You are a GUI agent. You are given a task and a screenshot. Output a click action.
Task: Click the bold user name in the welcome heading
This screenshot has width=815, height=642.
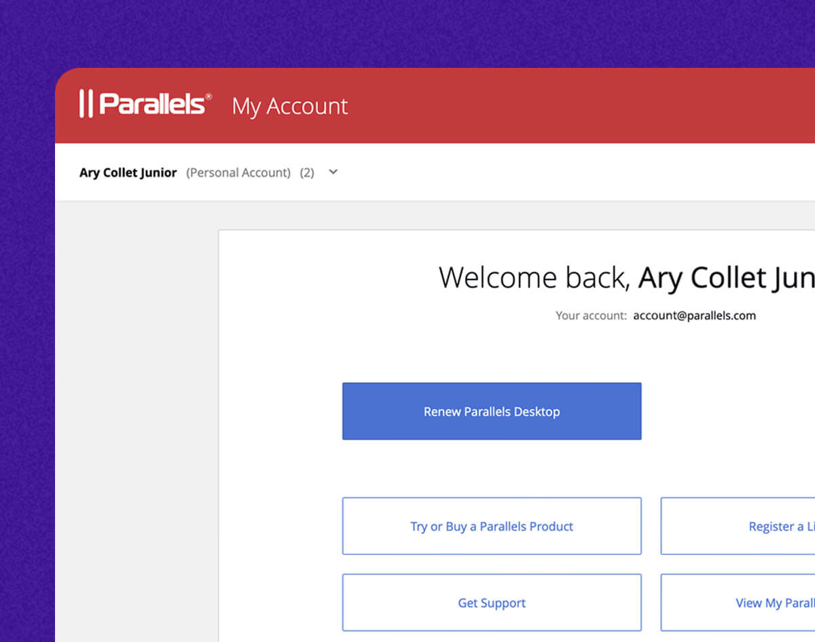(x=725, y=278)
